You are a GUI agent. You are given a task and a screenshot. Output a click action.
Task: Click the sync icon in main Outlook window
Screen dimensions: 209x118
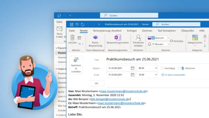tap(59, 16)
